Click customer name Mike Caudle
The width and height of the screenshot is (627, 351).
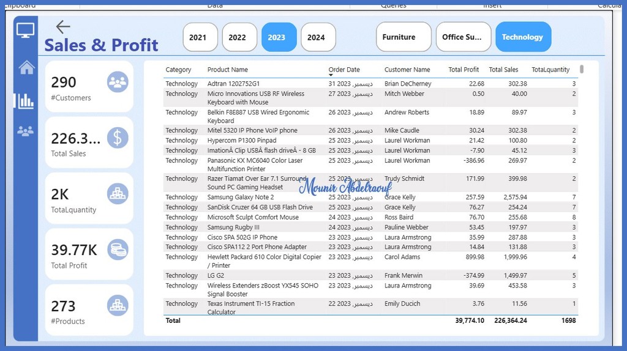click(402, 130)
